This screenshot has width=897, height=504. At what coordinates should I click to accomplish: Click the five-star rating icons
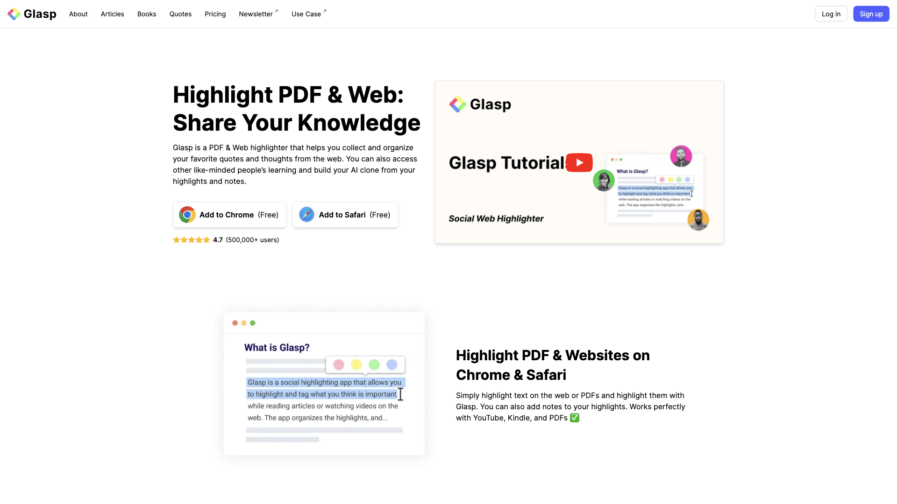coord(192,240)
